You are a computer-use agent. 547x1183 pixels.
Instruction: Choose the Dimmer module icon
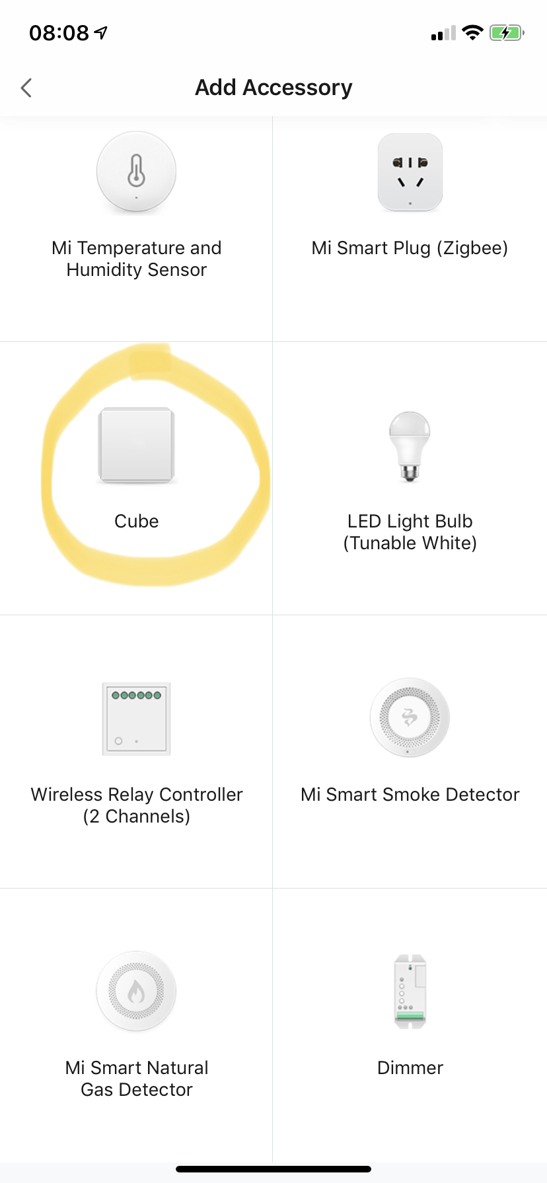point(410,991)
